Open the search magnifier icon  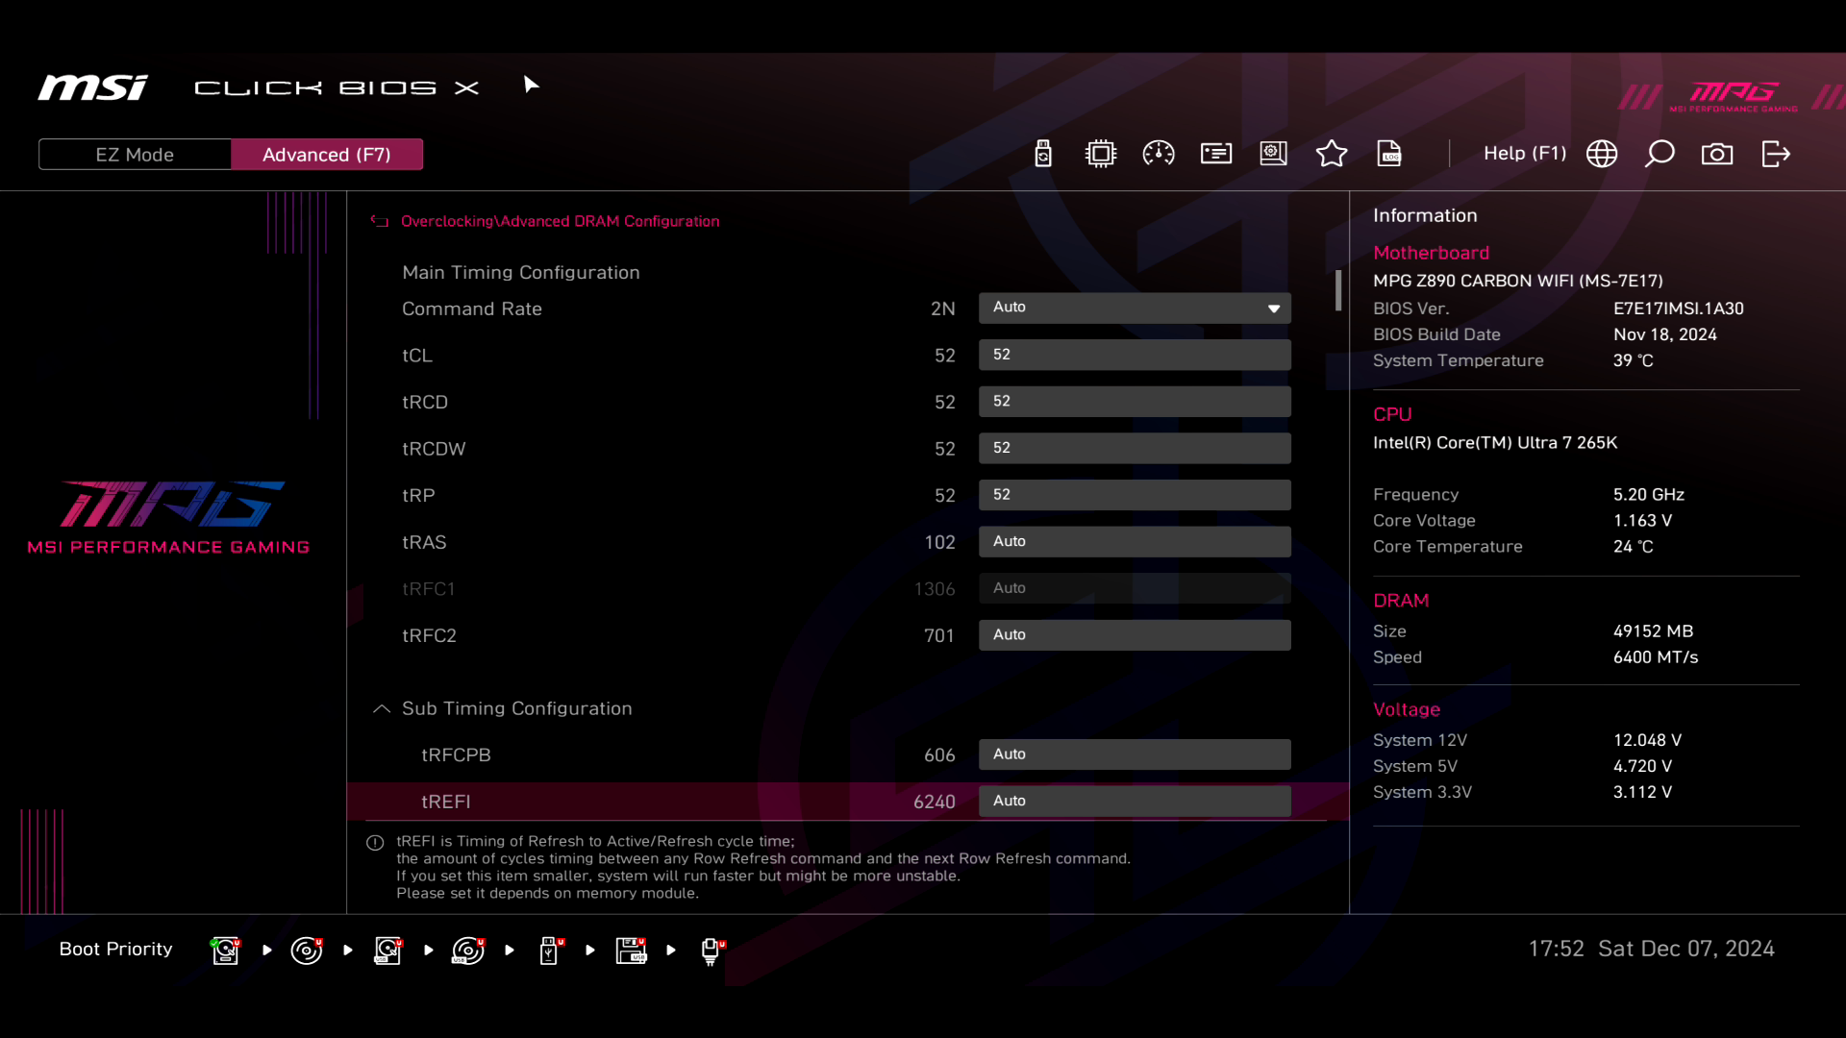click(1659, 154)
